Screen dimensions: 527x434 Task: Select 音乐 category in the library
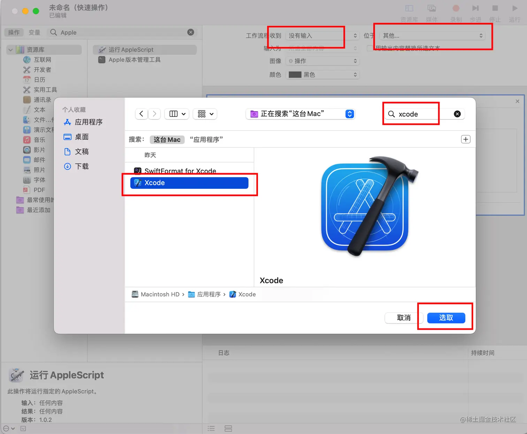click(x=35, y=140)
